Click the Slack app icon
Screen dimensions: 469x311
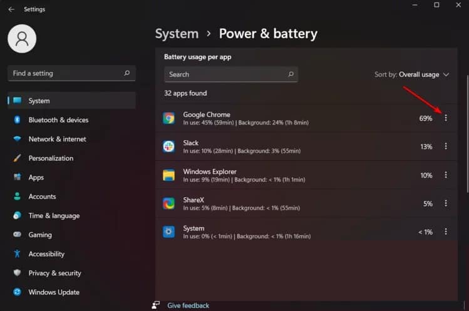pyautogui.click(x=168, y=146)
